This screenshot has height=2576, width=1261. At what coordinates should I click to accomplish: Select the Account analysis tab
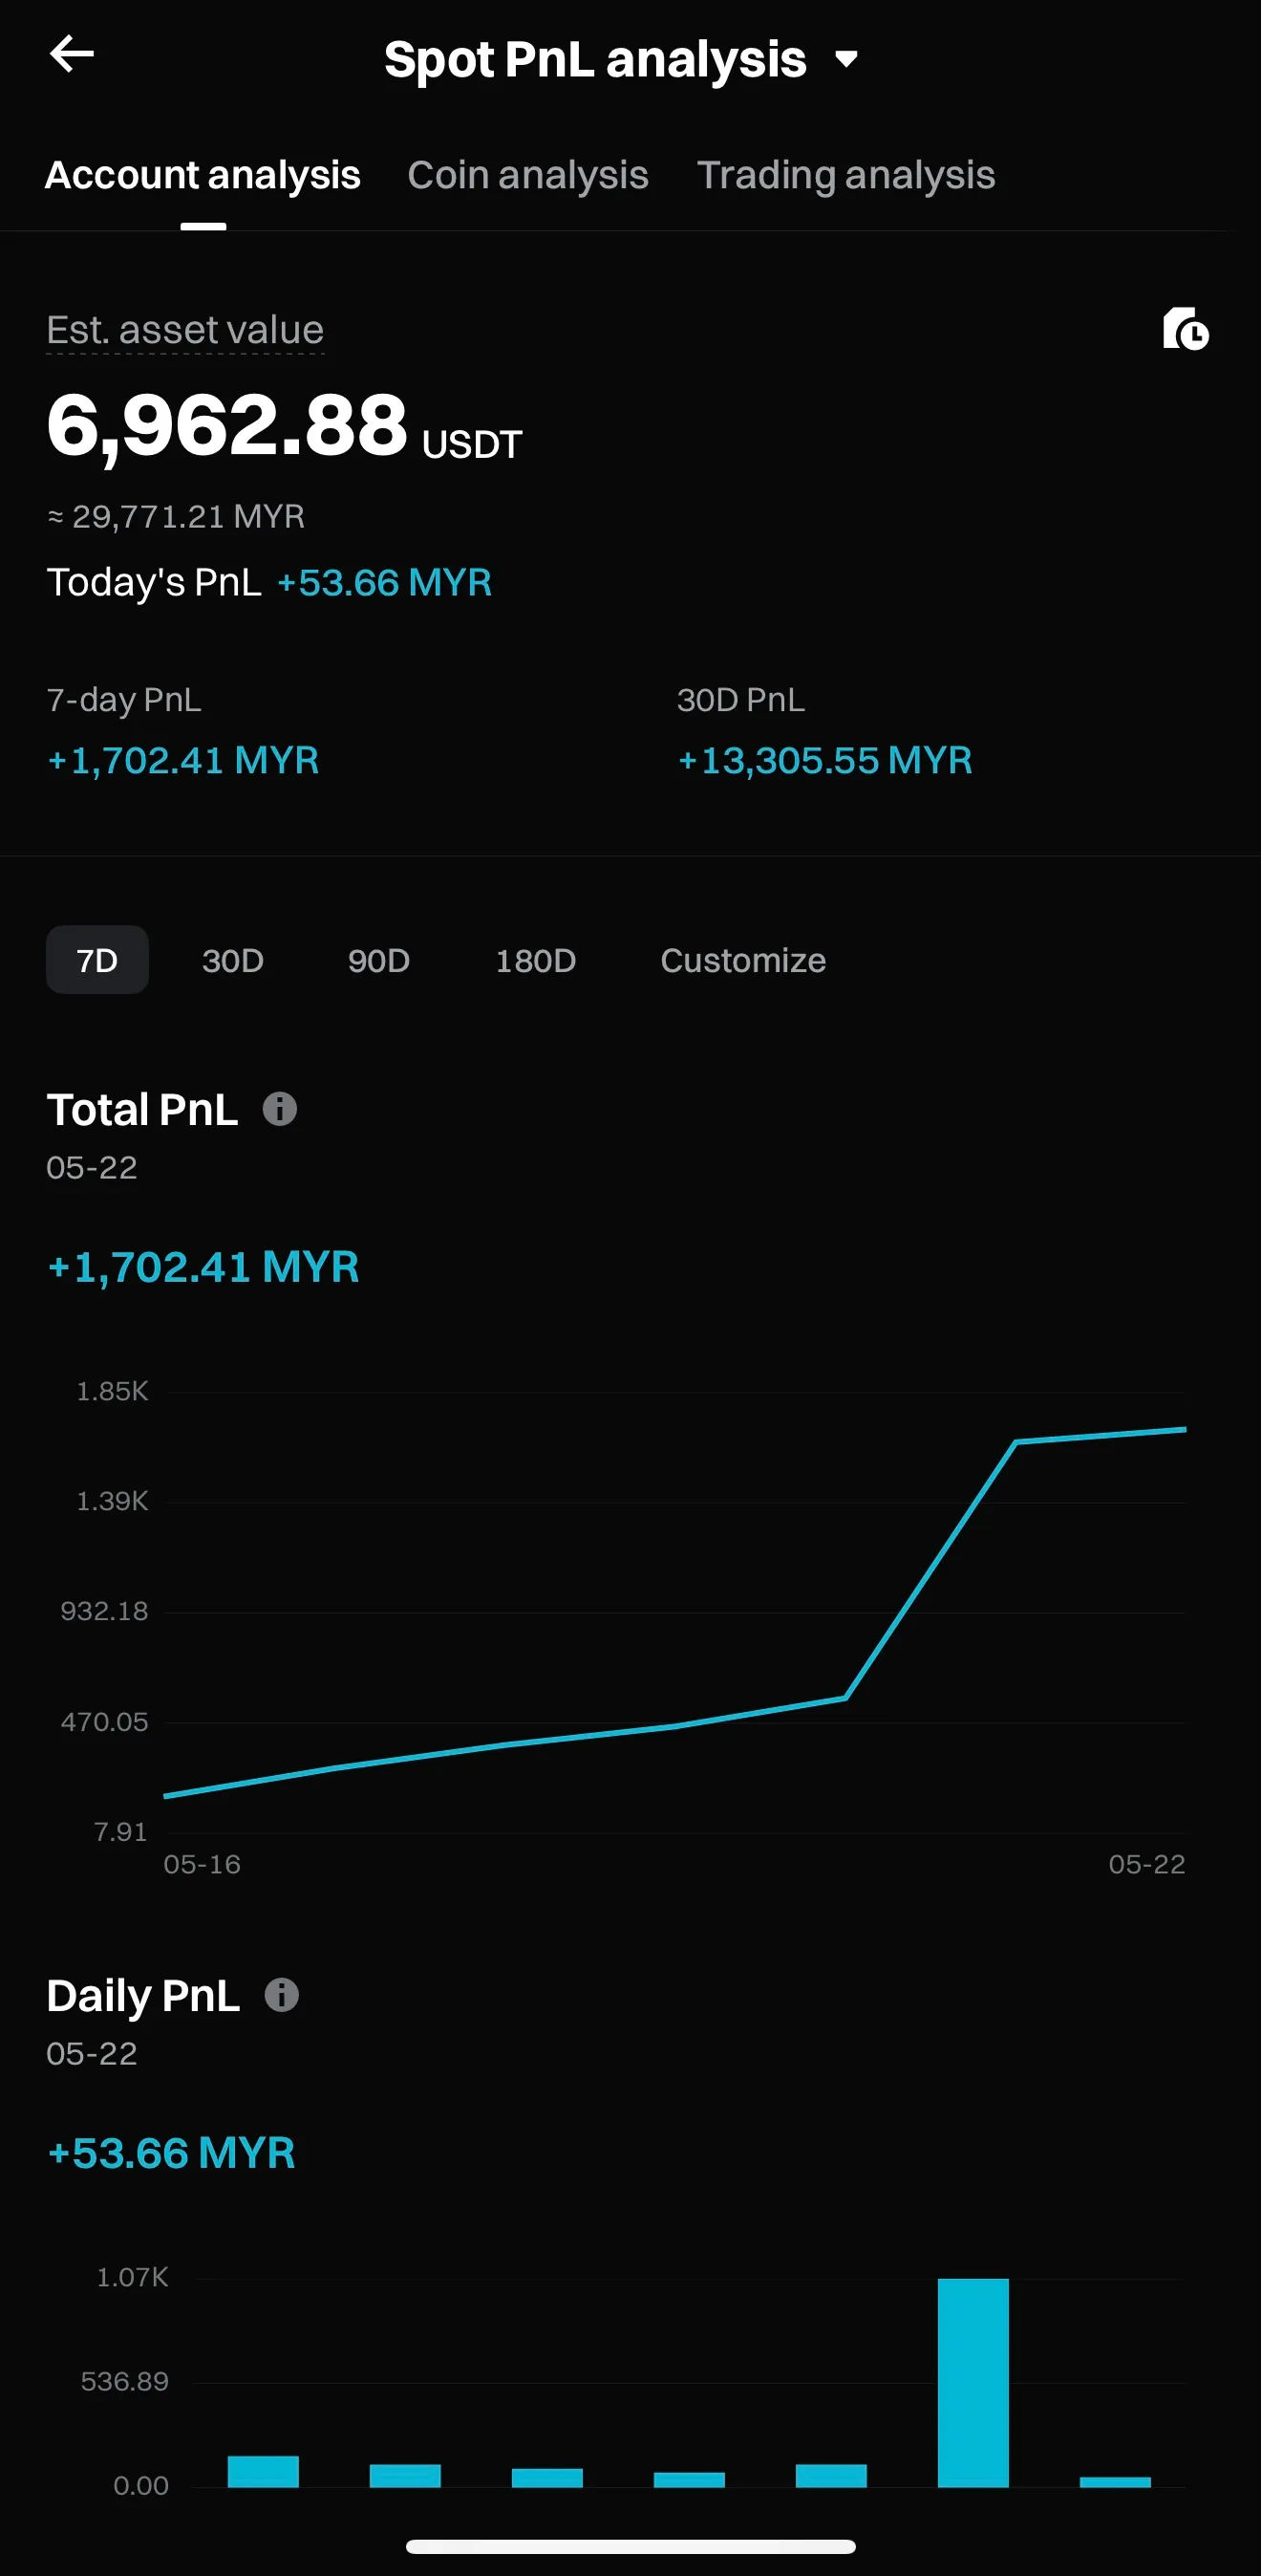click(x=203, y=175)
